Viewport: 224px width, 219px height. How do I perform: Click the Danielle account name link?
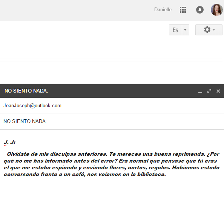(163, 10)
